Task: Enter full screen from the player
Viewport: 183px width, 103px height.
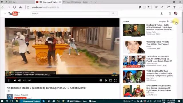Action: click(116, 80)
